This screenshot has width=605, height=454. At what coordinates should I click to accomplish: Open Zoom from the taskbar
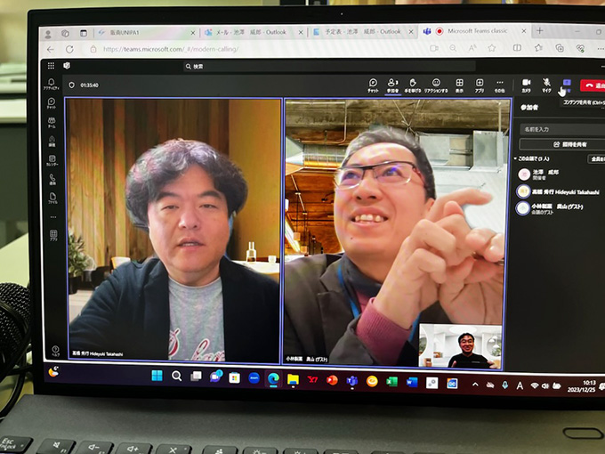254,378
